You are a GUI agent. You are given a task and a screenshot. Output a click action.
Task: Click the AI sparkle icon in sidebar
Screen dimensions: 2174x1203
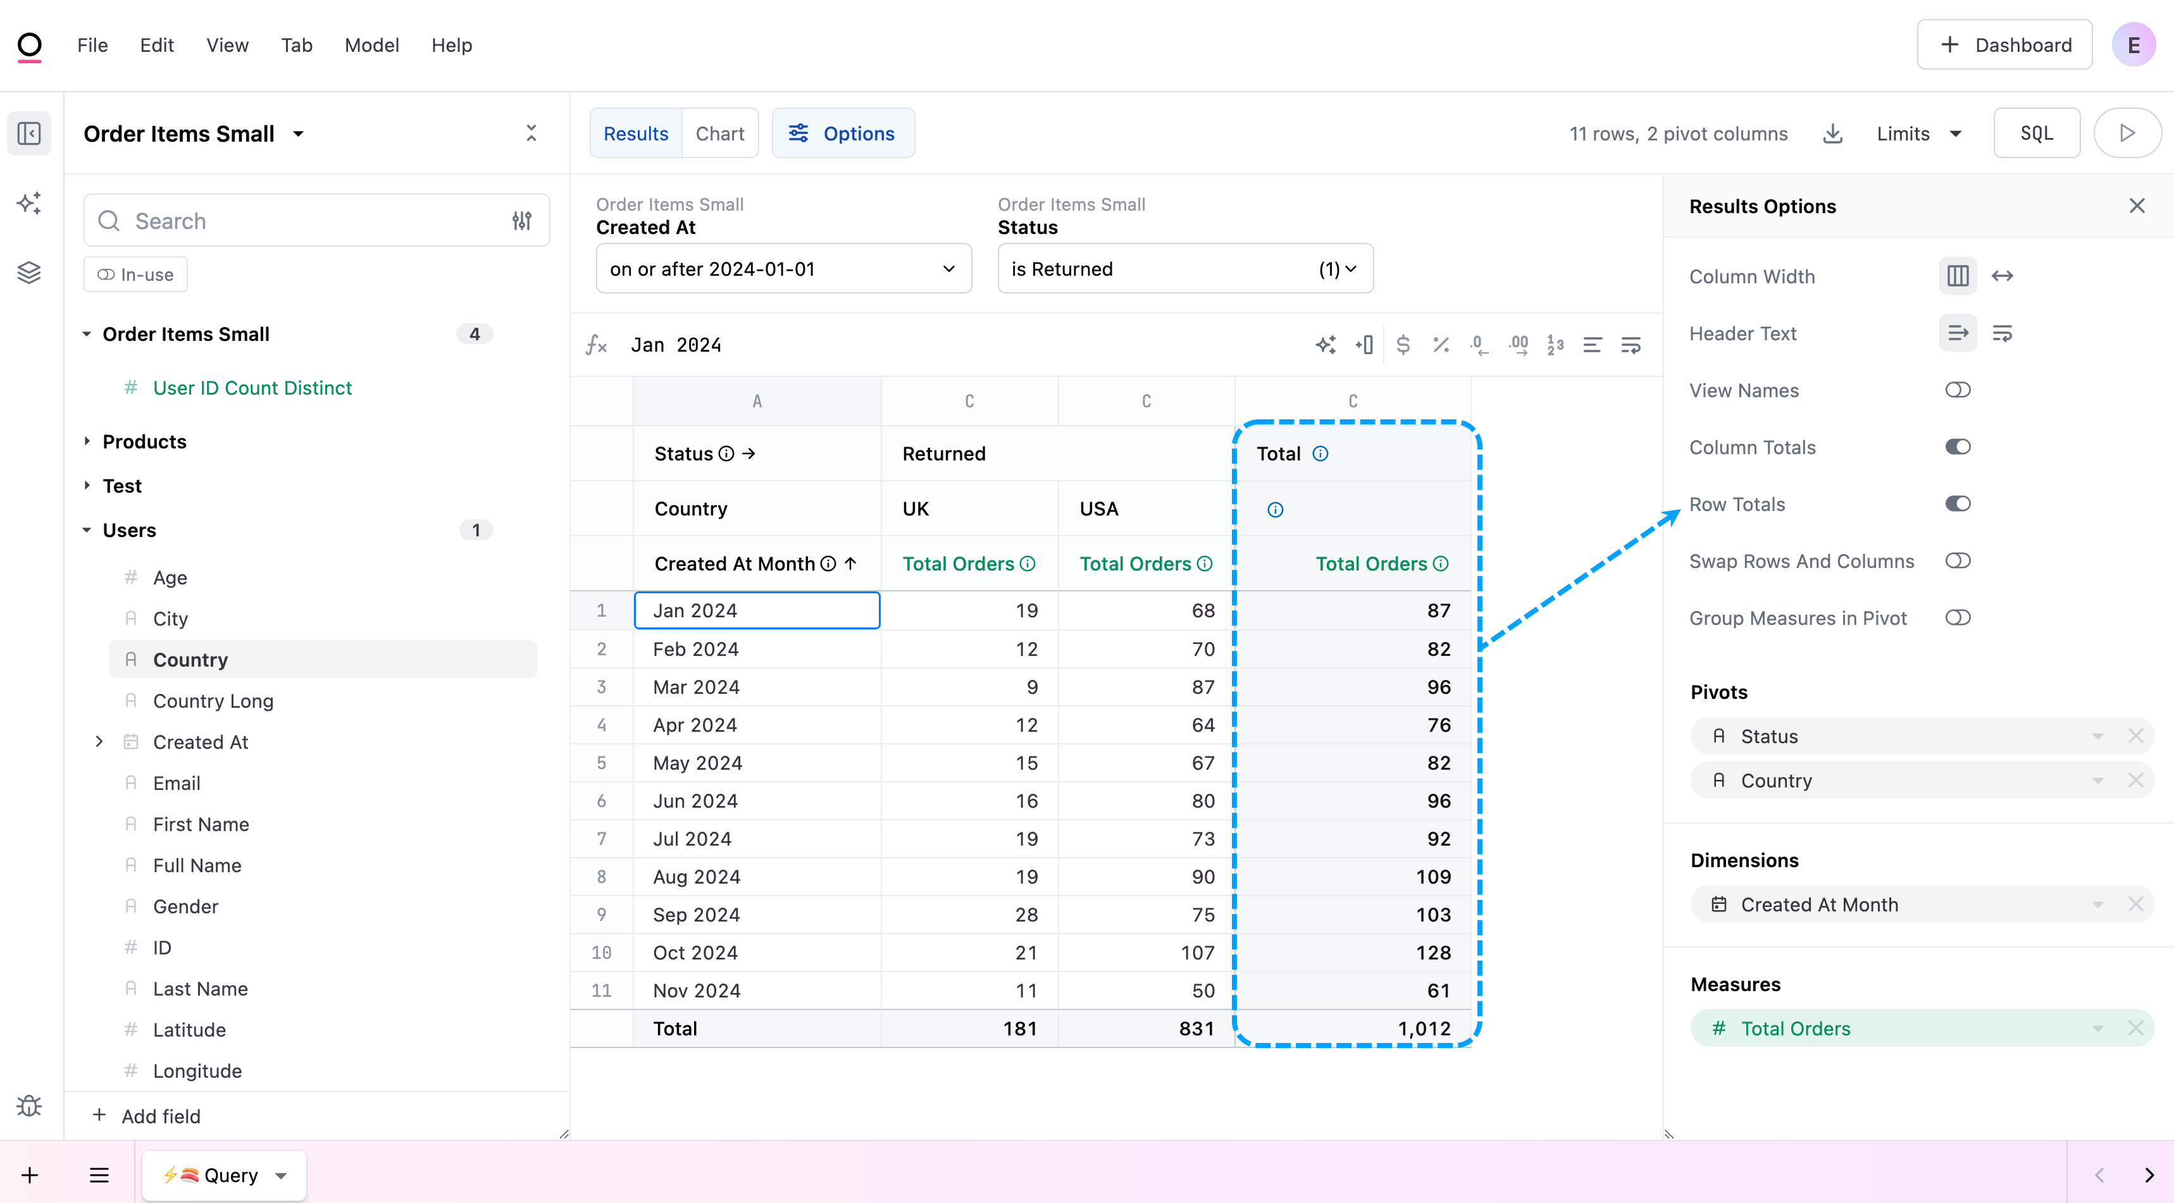pyautogui.click(x=30, y=203)
